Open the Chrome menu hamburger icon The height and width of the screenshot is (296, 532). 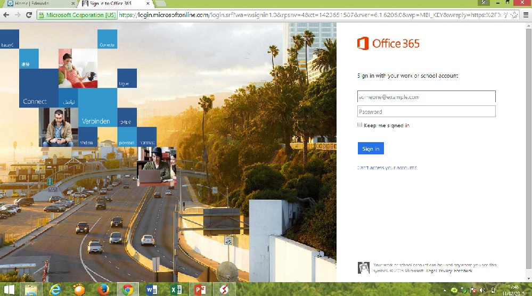[x=526, y=15]
